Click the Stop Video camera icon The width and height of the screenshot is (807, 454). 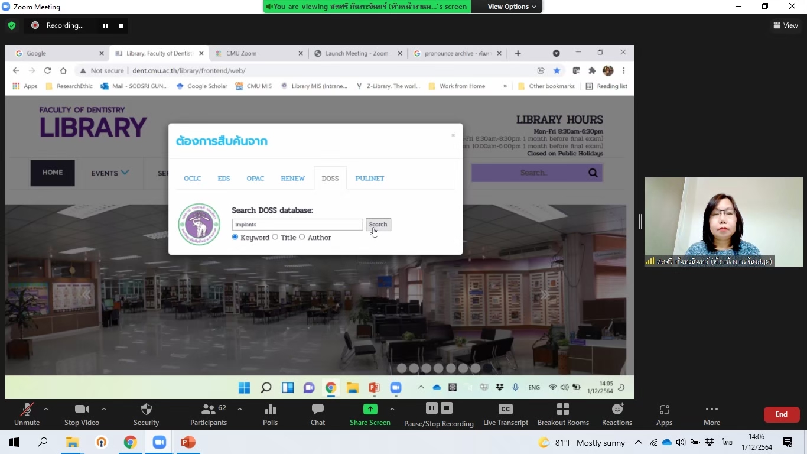82,410
